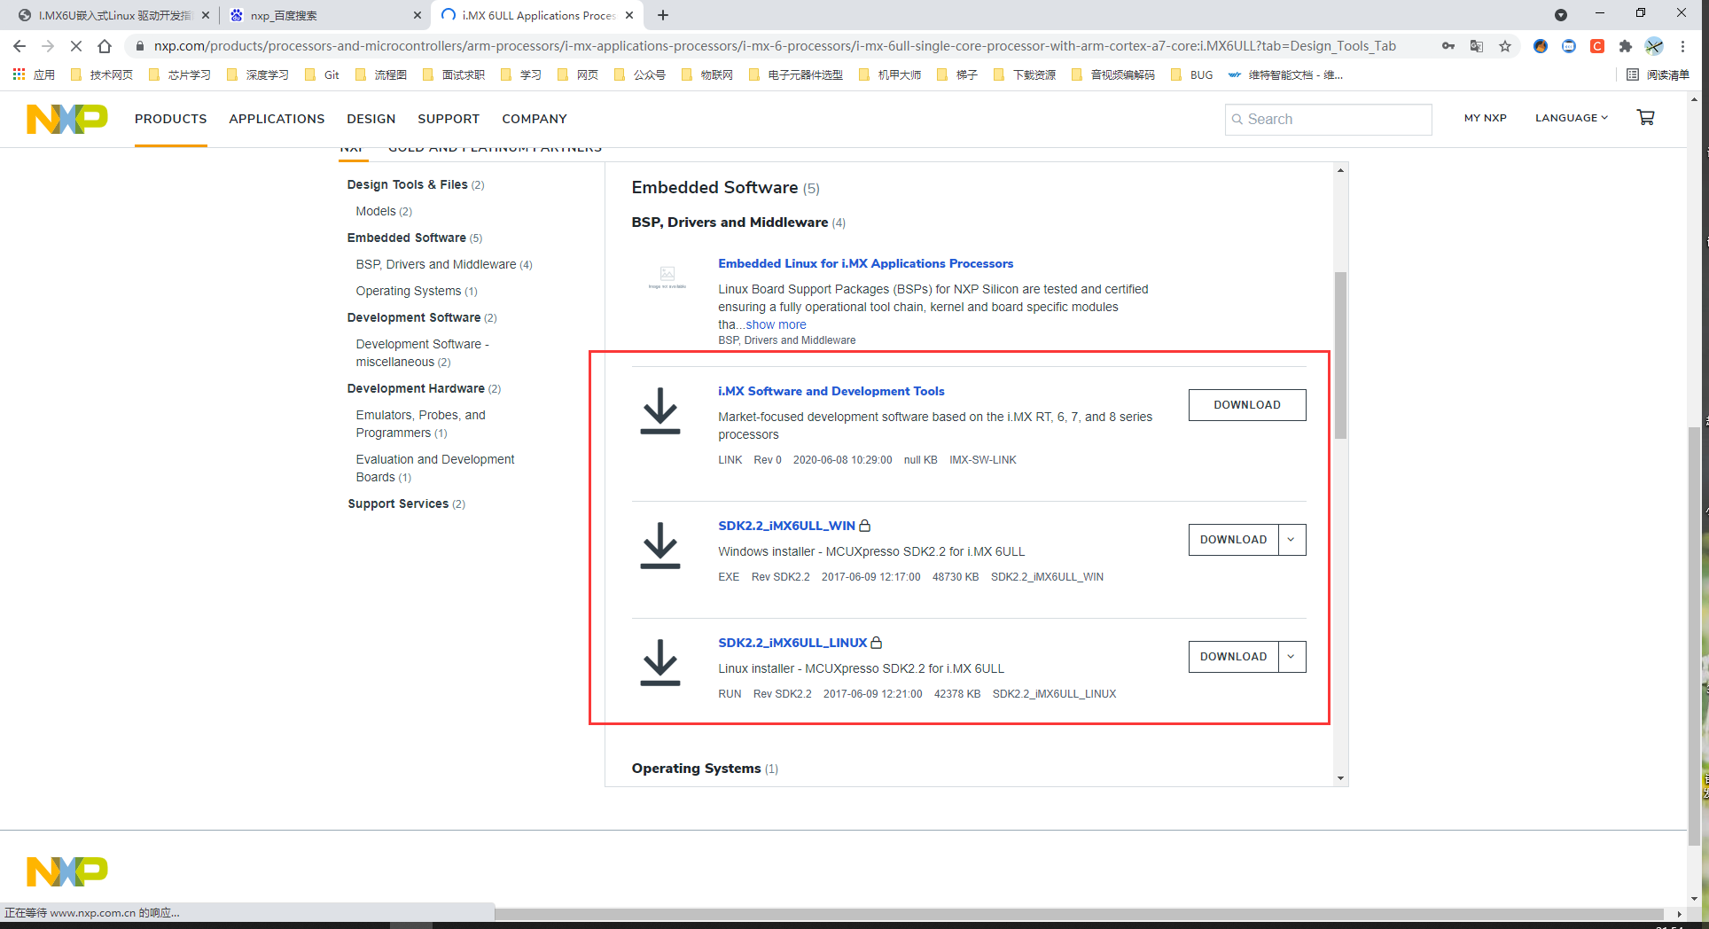The image size is (1709, 929).
Task: Open the LANGUAGE dropdown
Action: click(x=1571, y=118)
